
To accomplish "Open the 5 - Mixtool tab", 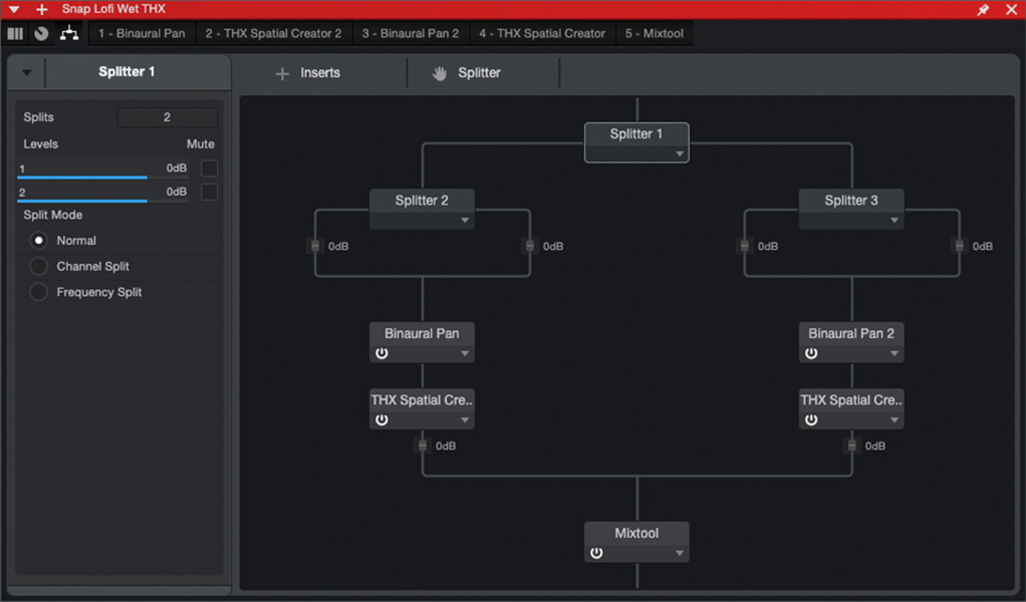I will click(x=654, y=33).
